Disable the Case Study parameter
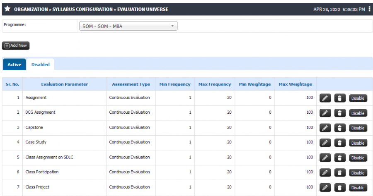 358,143
